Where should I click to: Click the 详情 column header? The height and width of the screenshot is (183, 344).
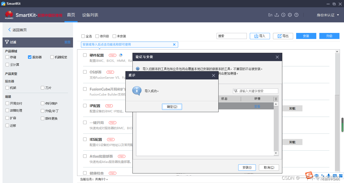pos(257,99)
